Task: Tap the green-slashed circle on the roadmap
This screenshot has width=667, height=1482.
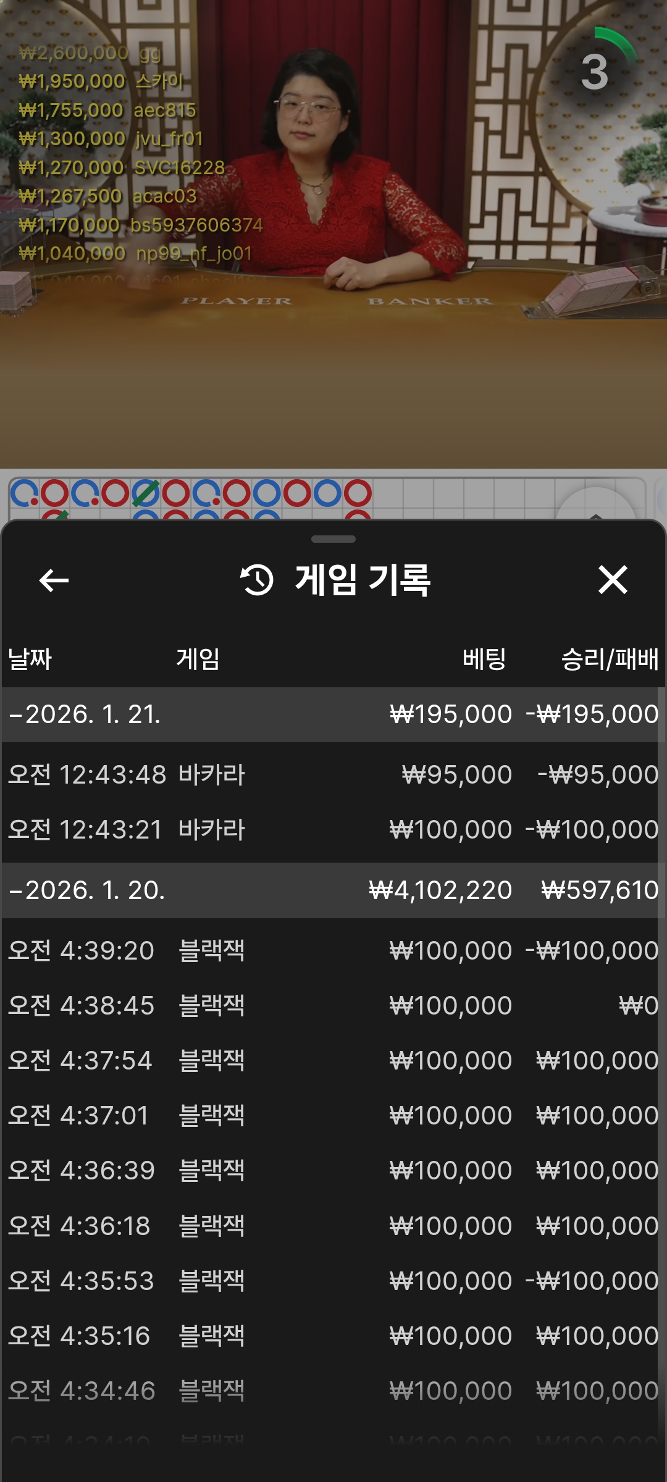Action: coord(146,493)
